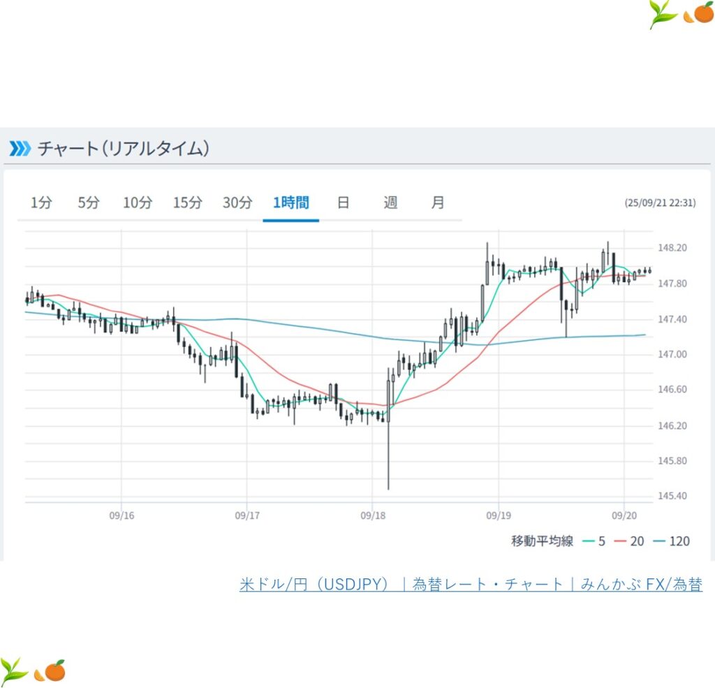The width and height of the screenshot is (715, 688).
Task: Open the 15分 interval tab
Action: click(188, 203)
